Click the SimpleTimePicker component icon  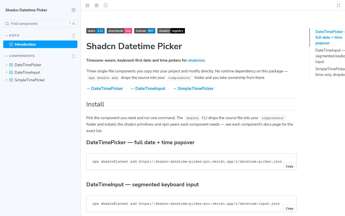coord(11,80)
